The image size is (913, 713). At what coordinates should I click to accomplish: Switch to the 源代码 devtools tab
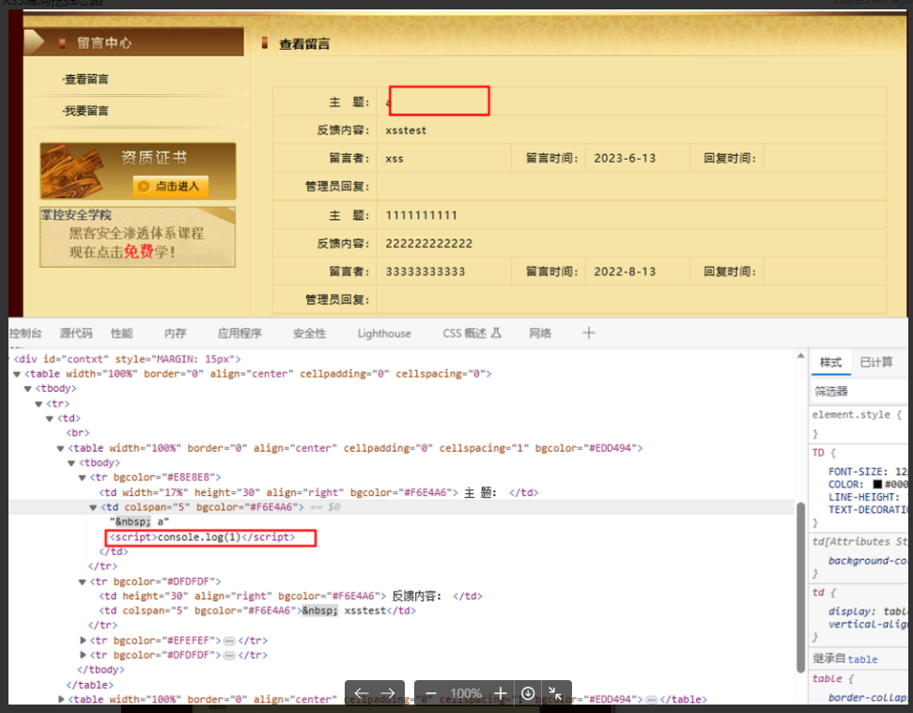tap(76, 333)
